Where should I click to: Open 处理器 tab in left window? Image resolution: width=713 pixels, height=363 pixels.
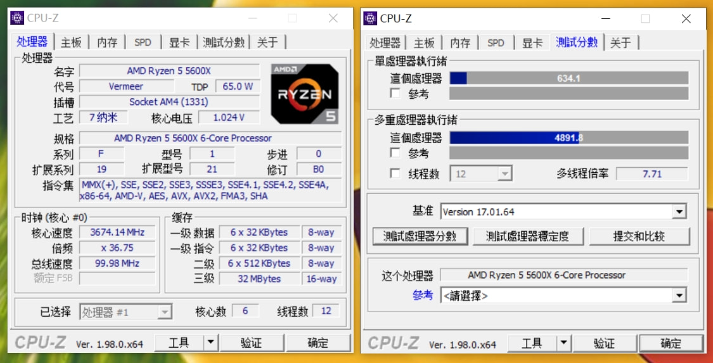pyautogui.click(x=32, y=42)
